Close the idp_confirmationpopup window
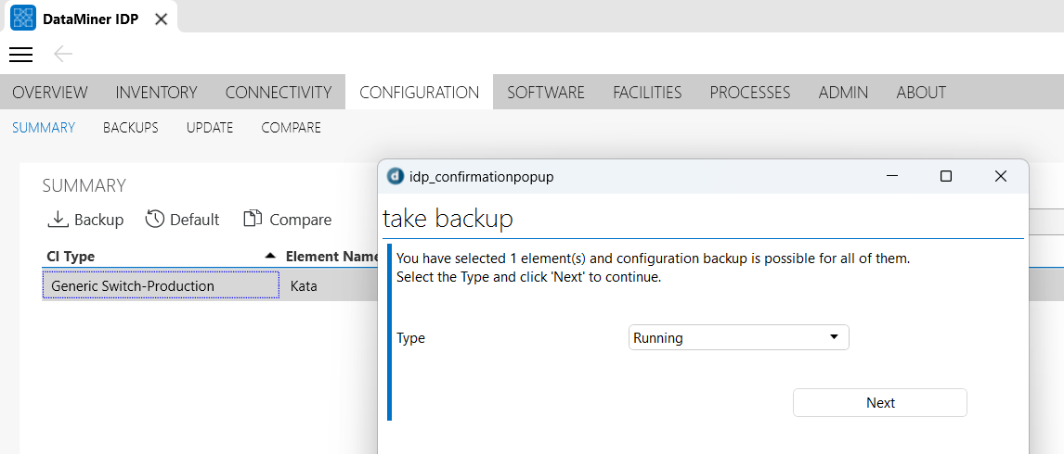Viewport: 1064px width, 454px height. pyautogui.click(x=1000, y=177)
